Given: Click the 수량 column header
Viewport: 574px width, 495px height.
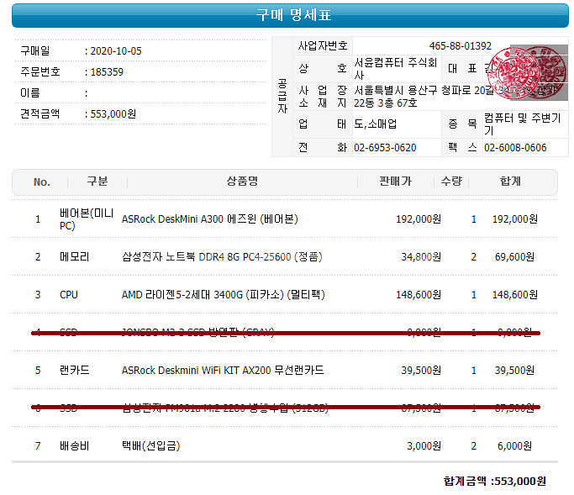Looking at the screenshot, I should coord(451,182).
